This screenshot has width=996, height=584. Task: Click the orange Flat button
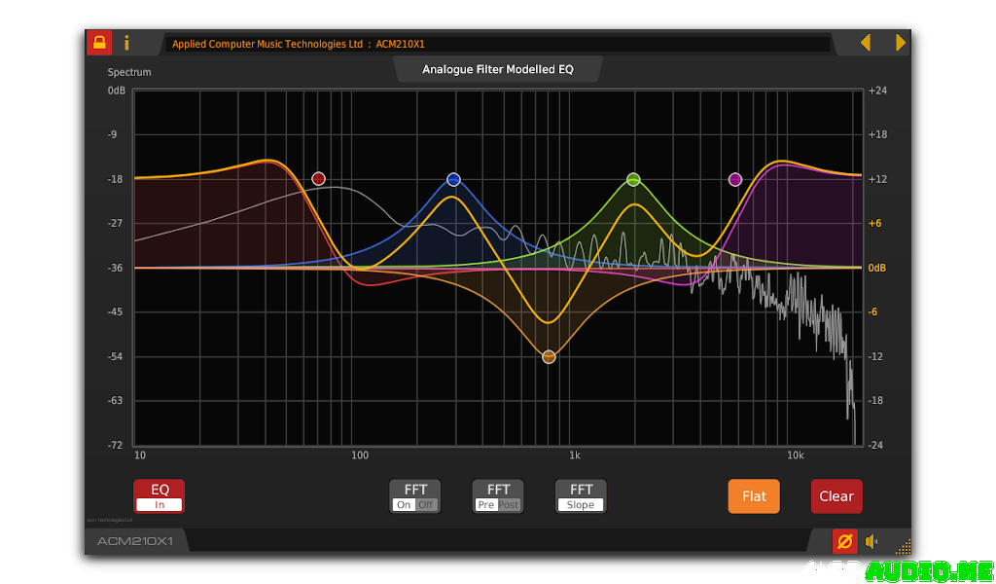pos(754,496)
